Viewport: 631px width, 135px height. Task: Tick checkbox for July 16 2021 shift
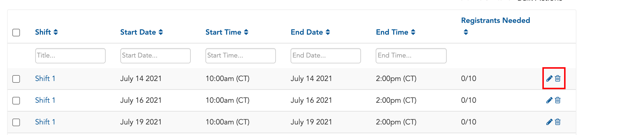16,100
